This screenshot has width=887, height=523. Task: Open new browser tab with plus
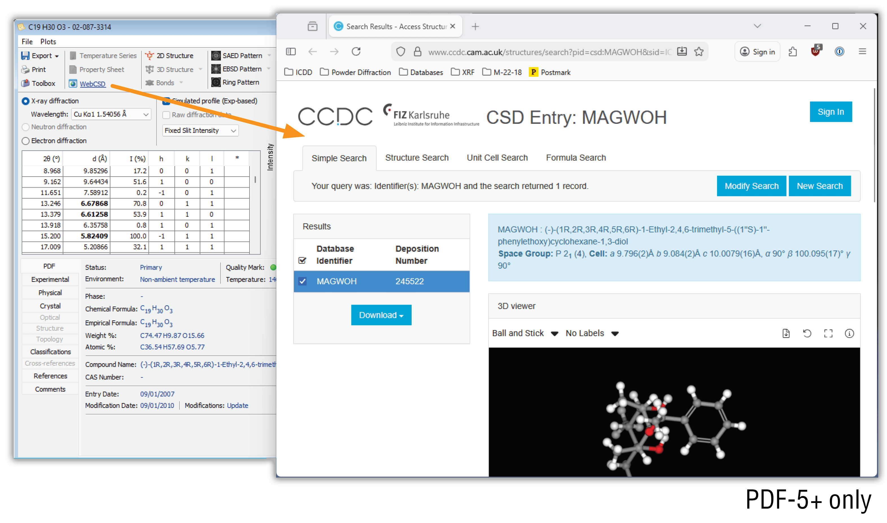click(x=475, y=27)
